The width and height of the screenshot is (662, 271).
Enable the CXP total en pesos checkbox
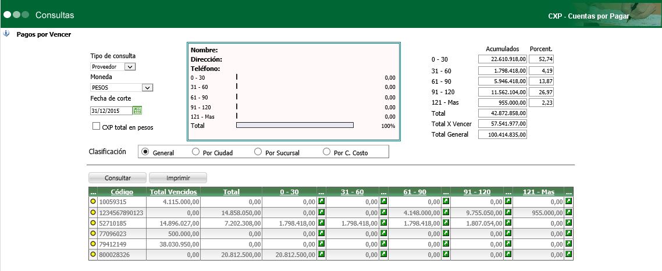96,126
